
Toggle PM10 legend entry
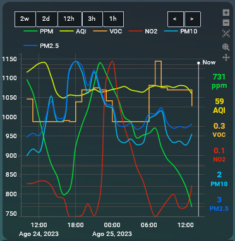pos(181,32)
